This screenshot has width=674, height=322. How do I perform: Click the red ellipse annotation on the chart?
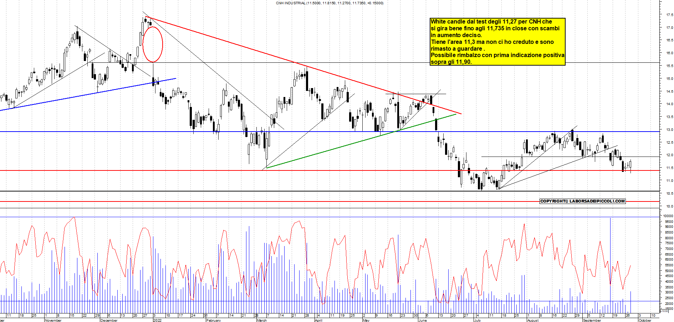pos(153,45)
